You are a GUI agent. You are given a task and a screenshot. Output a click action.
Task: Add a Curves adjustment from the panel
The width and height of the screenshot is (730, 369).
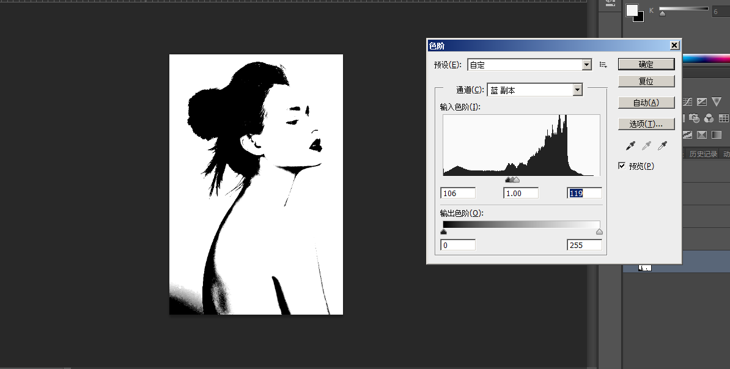point(688,102)
